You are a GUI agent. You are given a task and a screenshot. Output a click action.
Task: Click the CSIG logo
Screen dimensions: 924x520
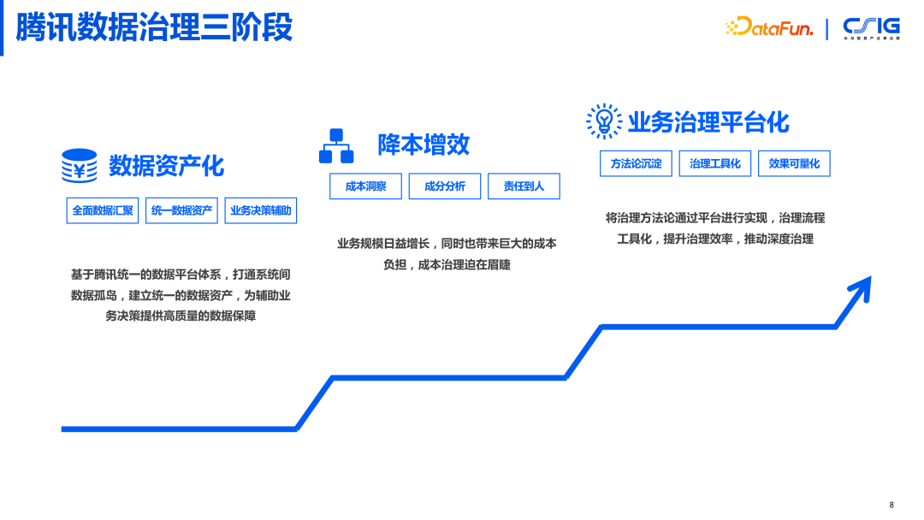coord(872,27)
